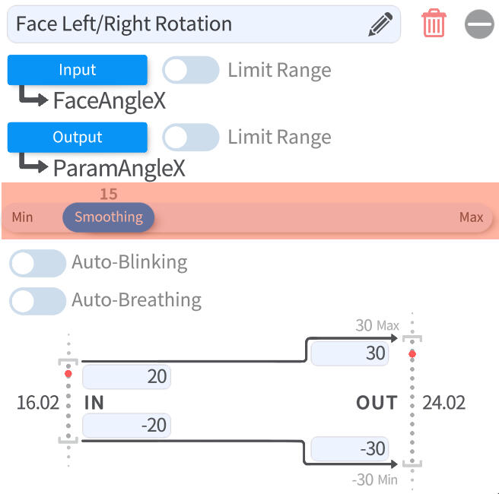Click the Max end of Smoothing slider

pyautogui.click(x=471, y=217)
